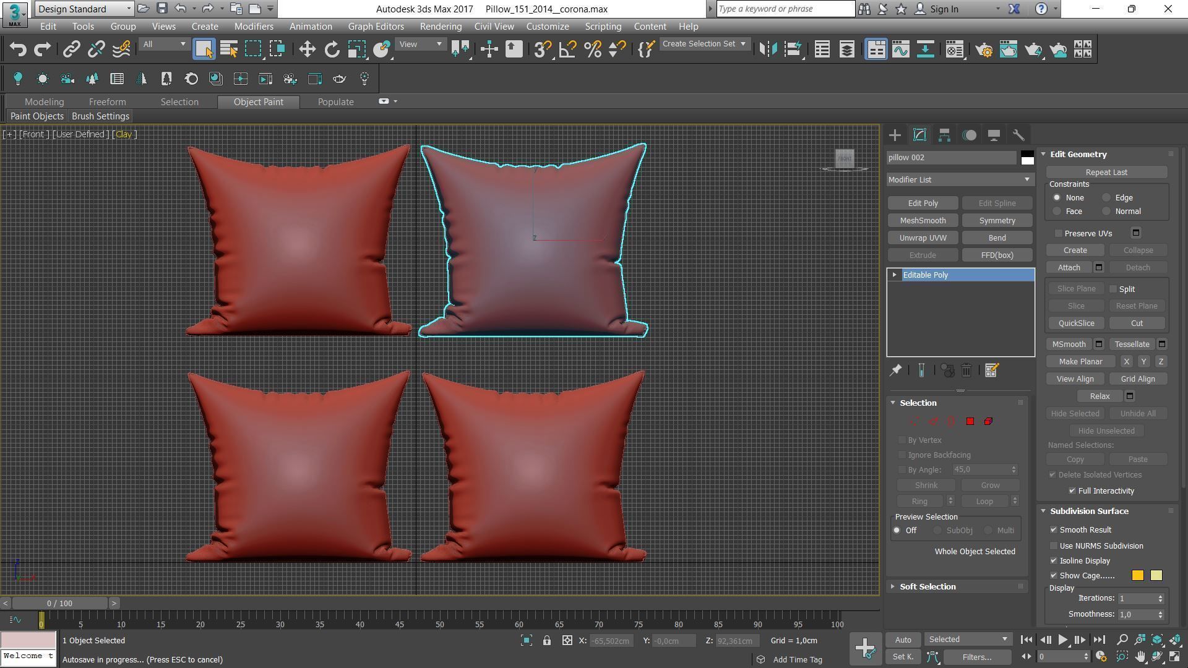Screen dimensions: 1188x668
Task: Click the orange cage color swatch
Action: tap(1137, 576)
